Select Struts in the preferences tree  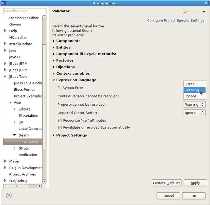[x=24, y=148]
